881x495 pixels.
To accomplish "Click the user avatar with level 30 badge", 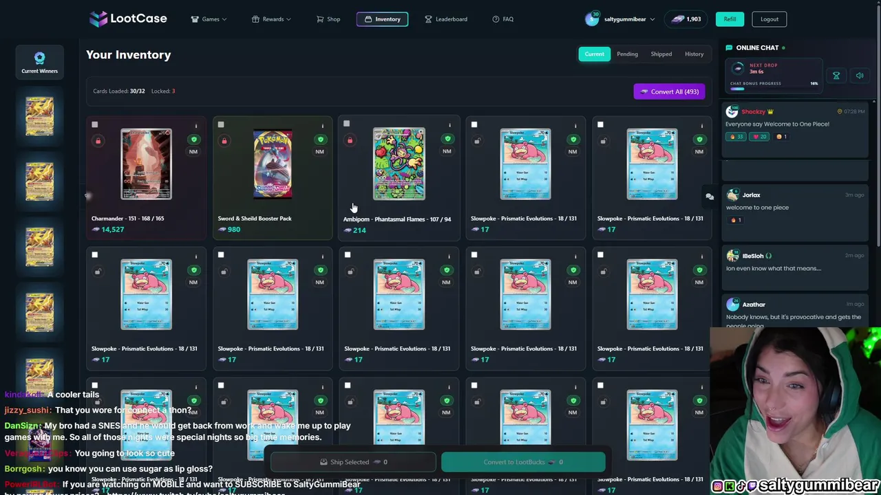I will click(x=592, y=19).
